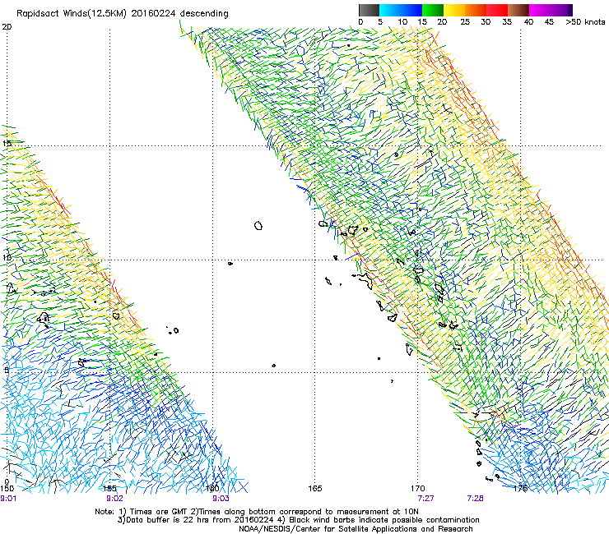Click the 'Times are GMT' note line
The image size is (609, 534).
click(x=257, y=512)
